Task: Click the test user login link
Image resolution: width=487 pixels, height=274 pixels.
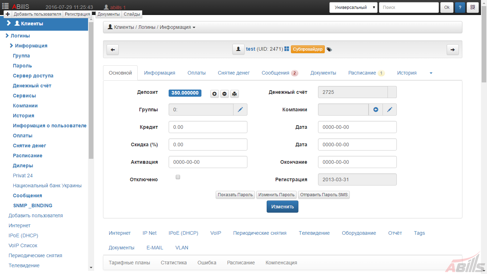Action: 251,49
